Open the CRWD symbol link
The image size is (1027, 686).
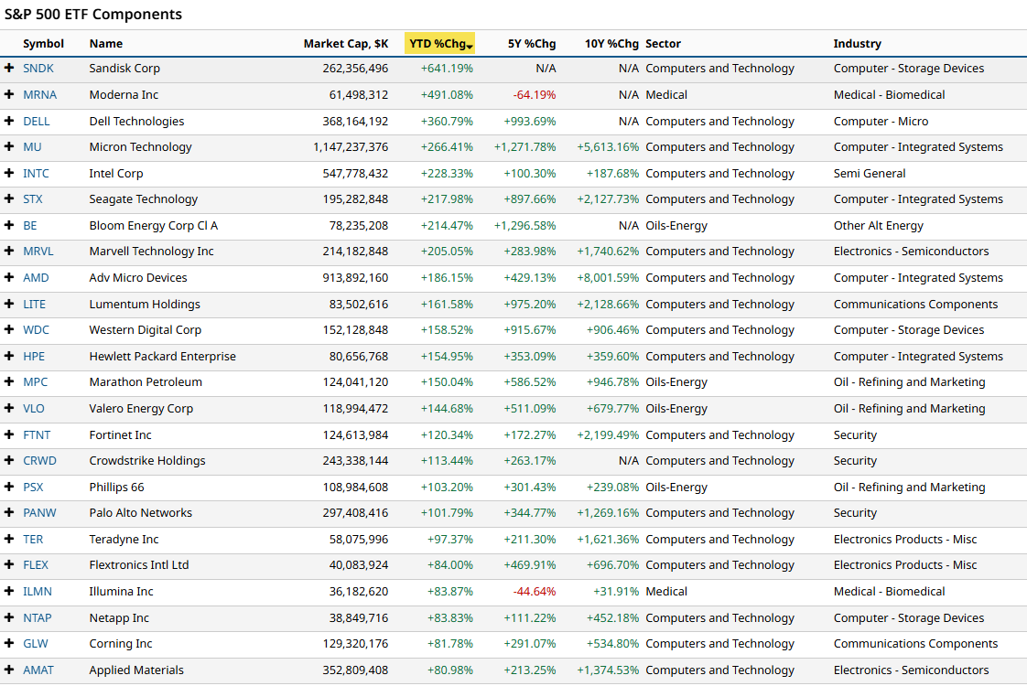pyautogui.click(x=40, y=460)
